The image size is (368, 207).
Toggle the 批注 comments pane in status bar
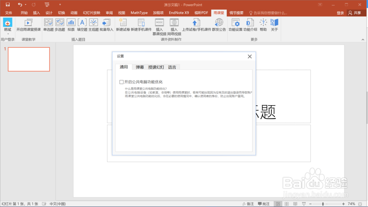coord(264,204)
